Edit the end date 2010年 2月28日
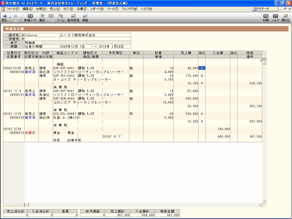 tap(115, 47)
